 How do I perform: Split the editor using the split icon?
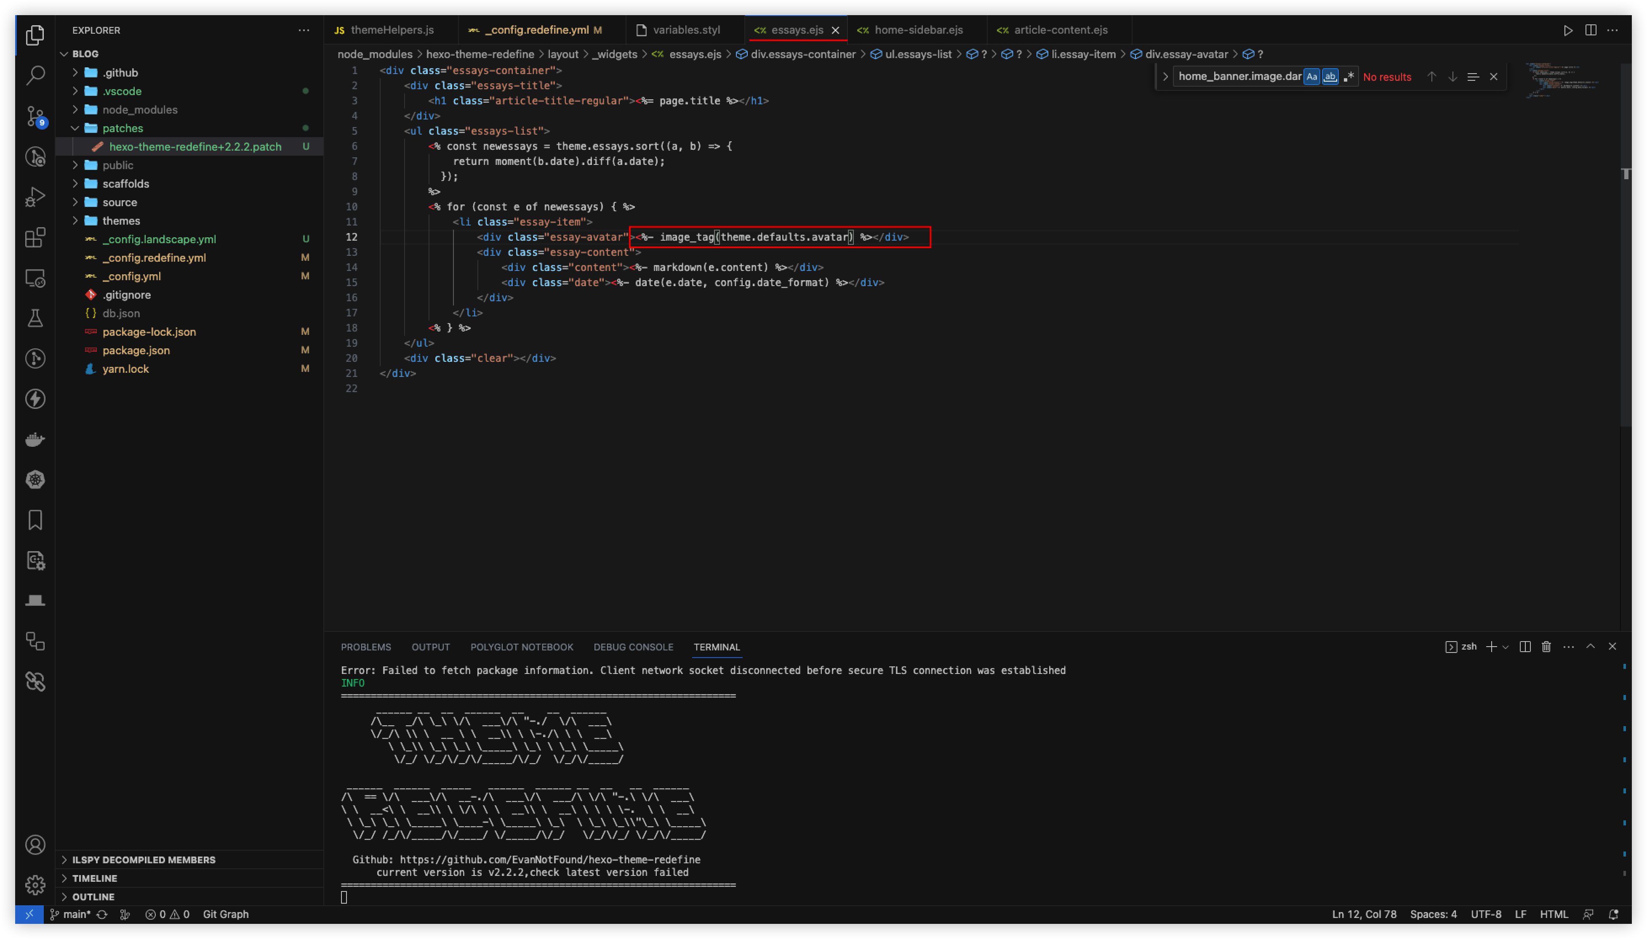(x=1591, y=30)
